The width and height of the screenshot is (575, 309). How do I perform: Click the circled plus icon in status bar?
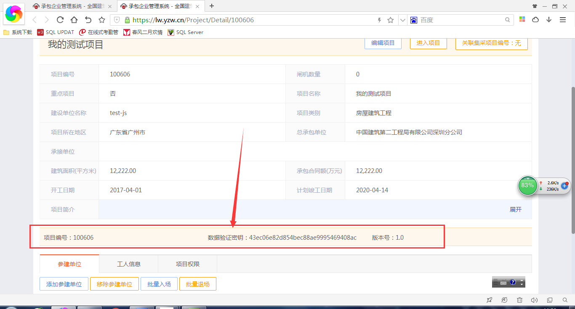(x=505, y=300)
